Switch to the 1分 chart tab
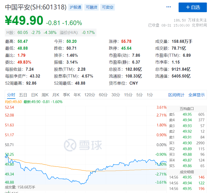The width and height of the screenshot is (218, 193). pos(150,95)
